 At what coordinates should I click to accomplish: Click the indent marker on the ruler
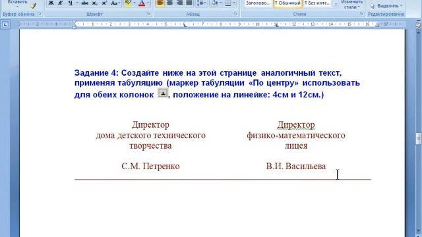click(x=75, y=24)
